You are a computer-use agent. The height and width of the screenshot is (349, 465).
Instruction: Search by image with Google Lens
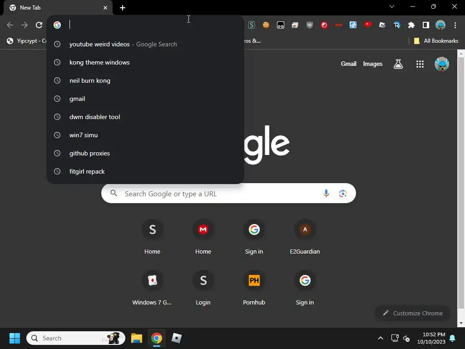click(x=343, y=194)
